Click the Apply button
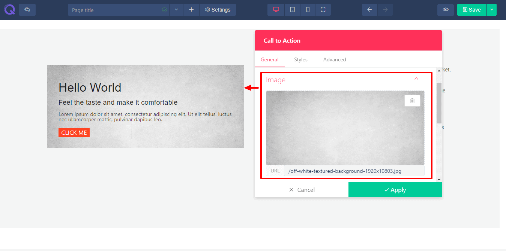Viewport: 506px width, 251px height. point(395,190)
